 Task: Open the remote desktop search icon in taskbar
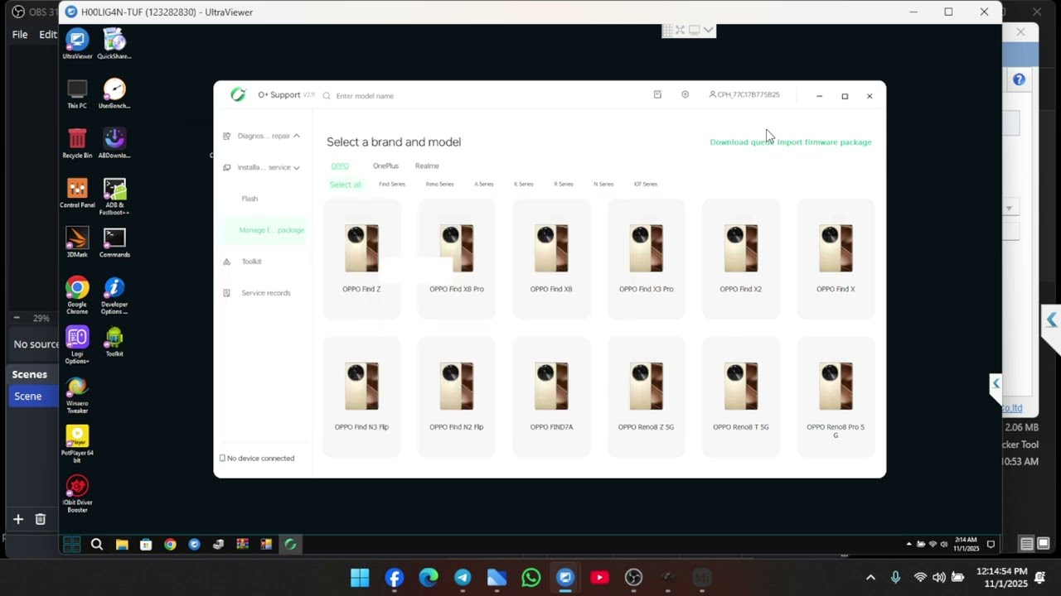point(97,544)
